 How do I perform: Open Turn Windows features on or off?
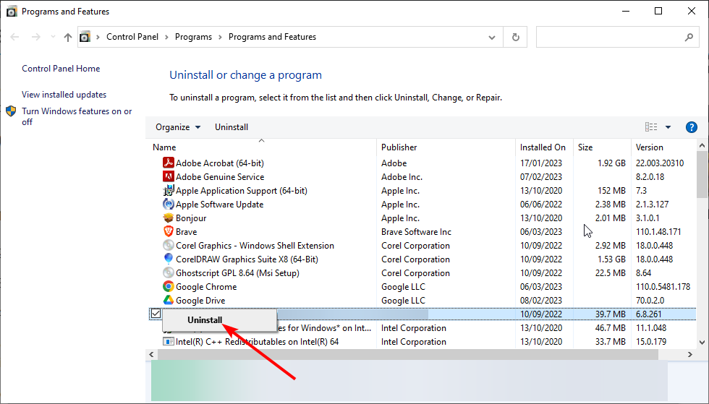(x=77, y=116)
